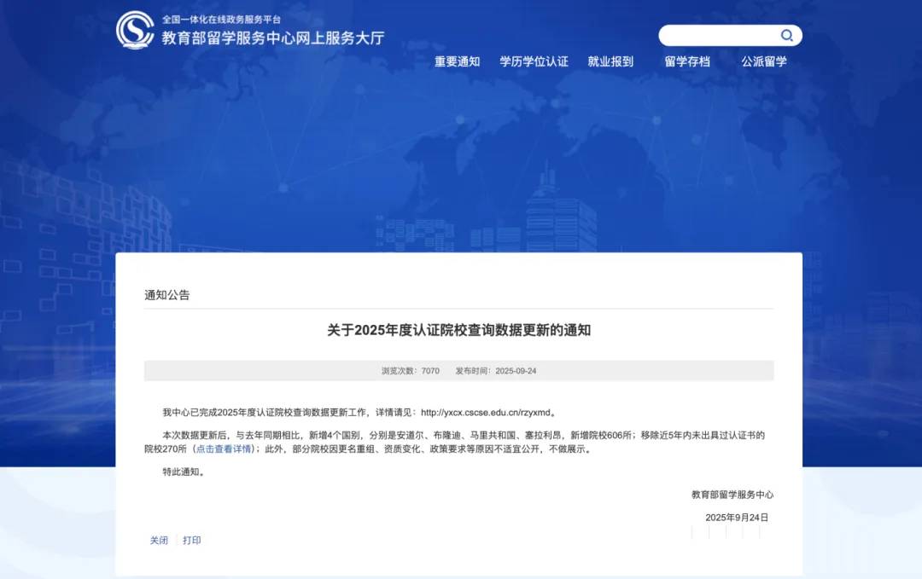This screenshot has width=922, height=579.
Task: Open the 公派留学 navigation item
Action: [x=763, y=61]
